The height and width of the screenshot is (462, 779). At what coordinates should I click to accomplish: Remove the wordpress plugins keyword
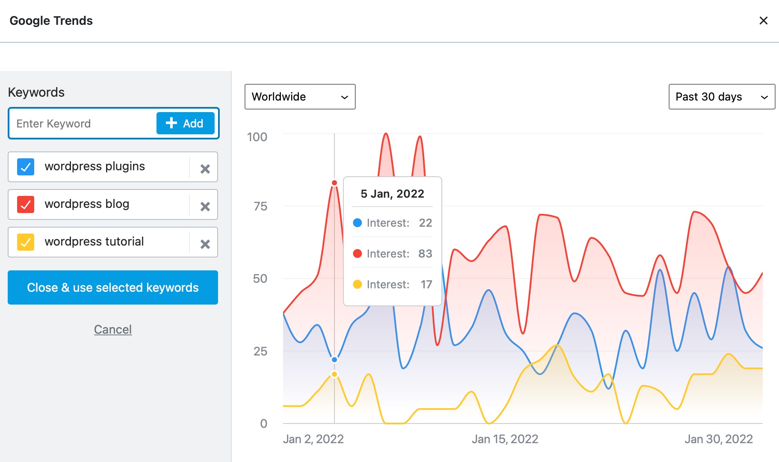coord(205,169)
